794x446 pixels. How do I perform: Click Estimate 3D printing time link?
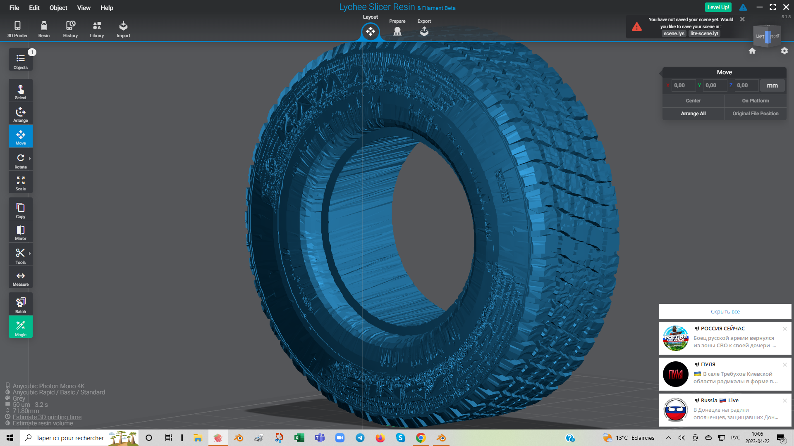[x=47, y=417]
